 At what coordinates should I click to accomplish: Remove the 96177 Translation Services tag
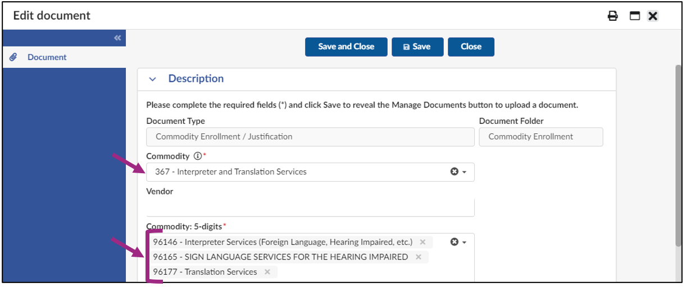[x=267, y=272]
